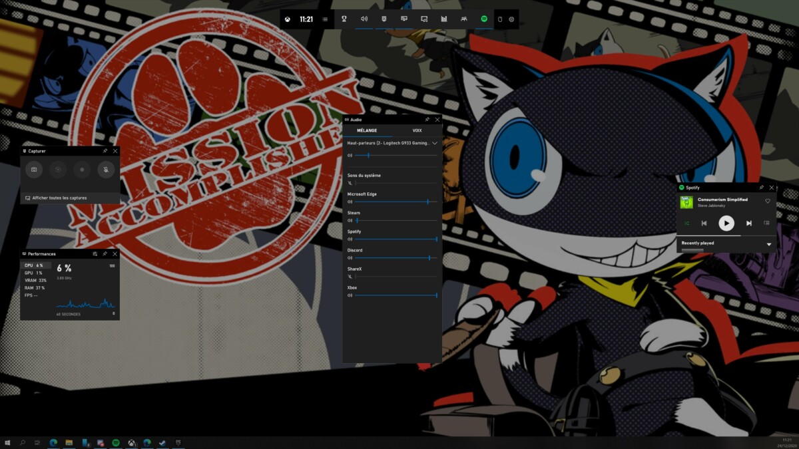Screen dimensions: 799x449
Task: Open Spotify device picker icon
Action: (766, 224)
